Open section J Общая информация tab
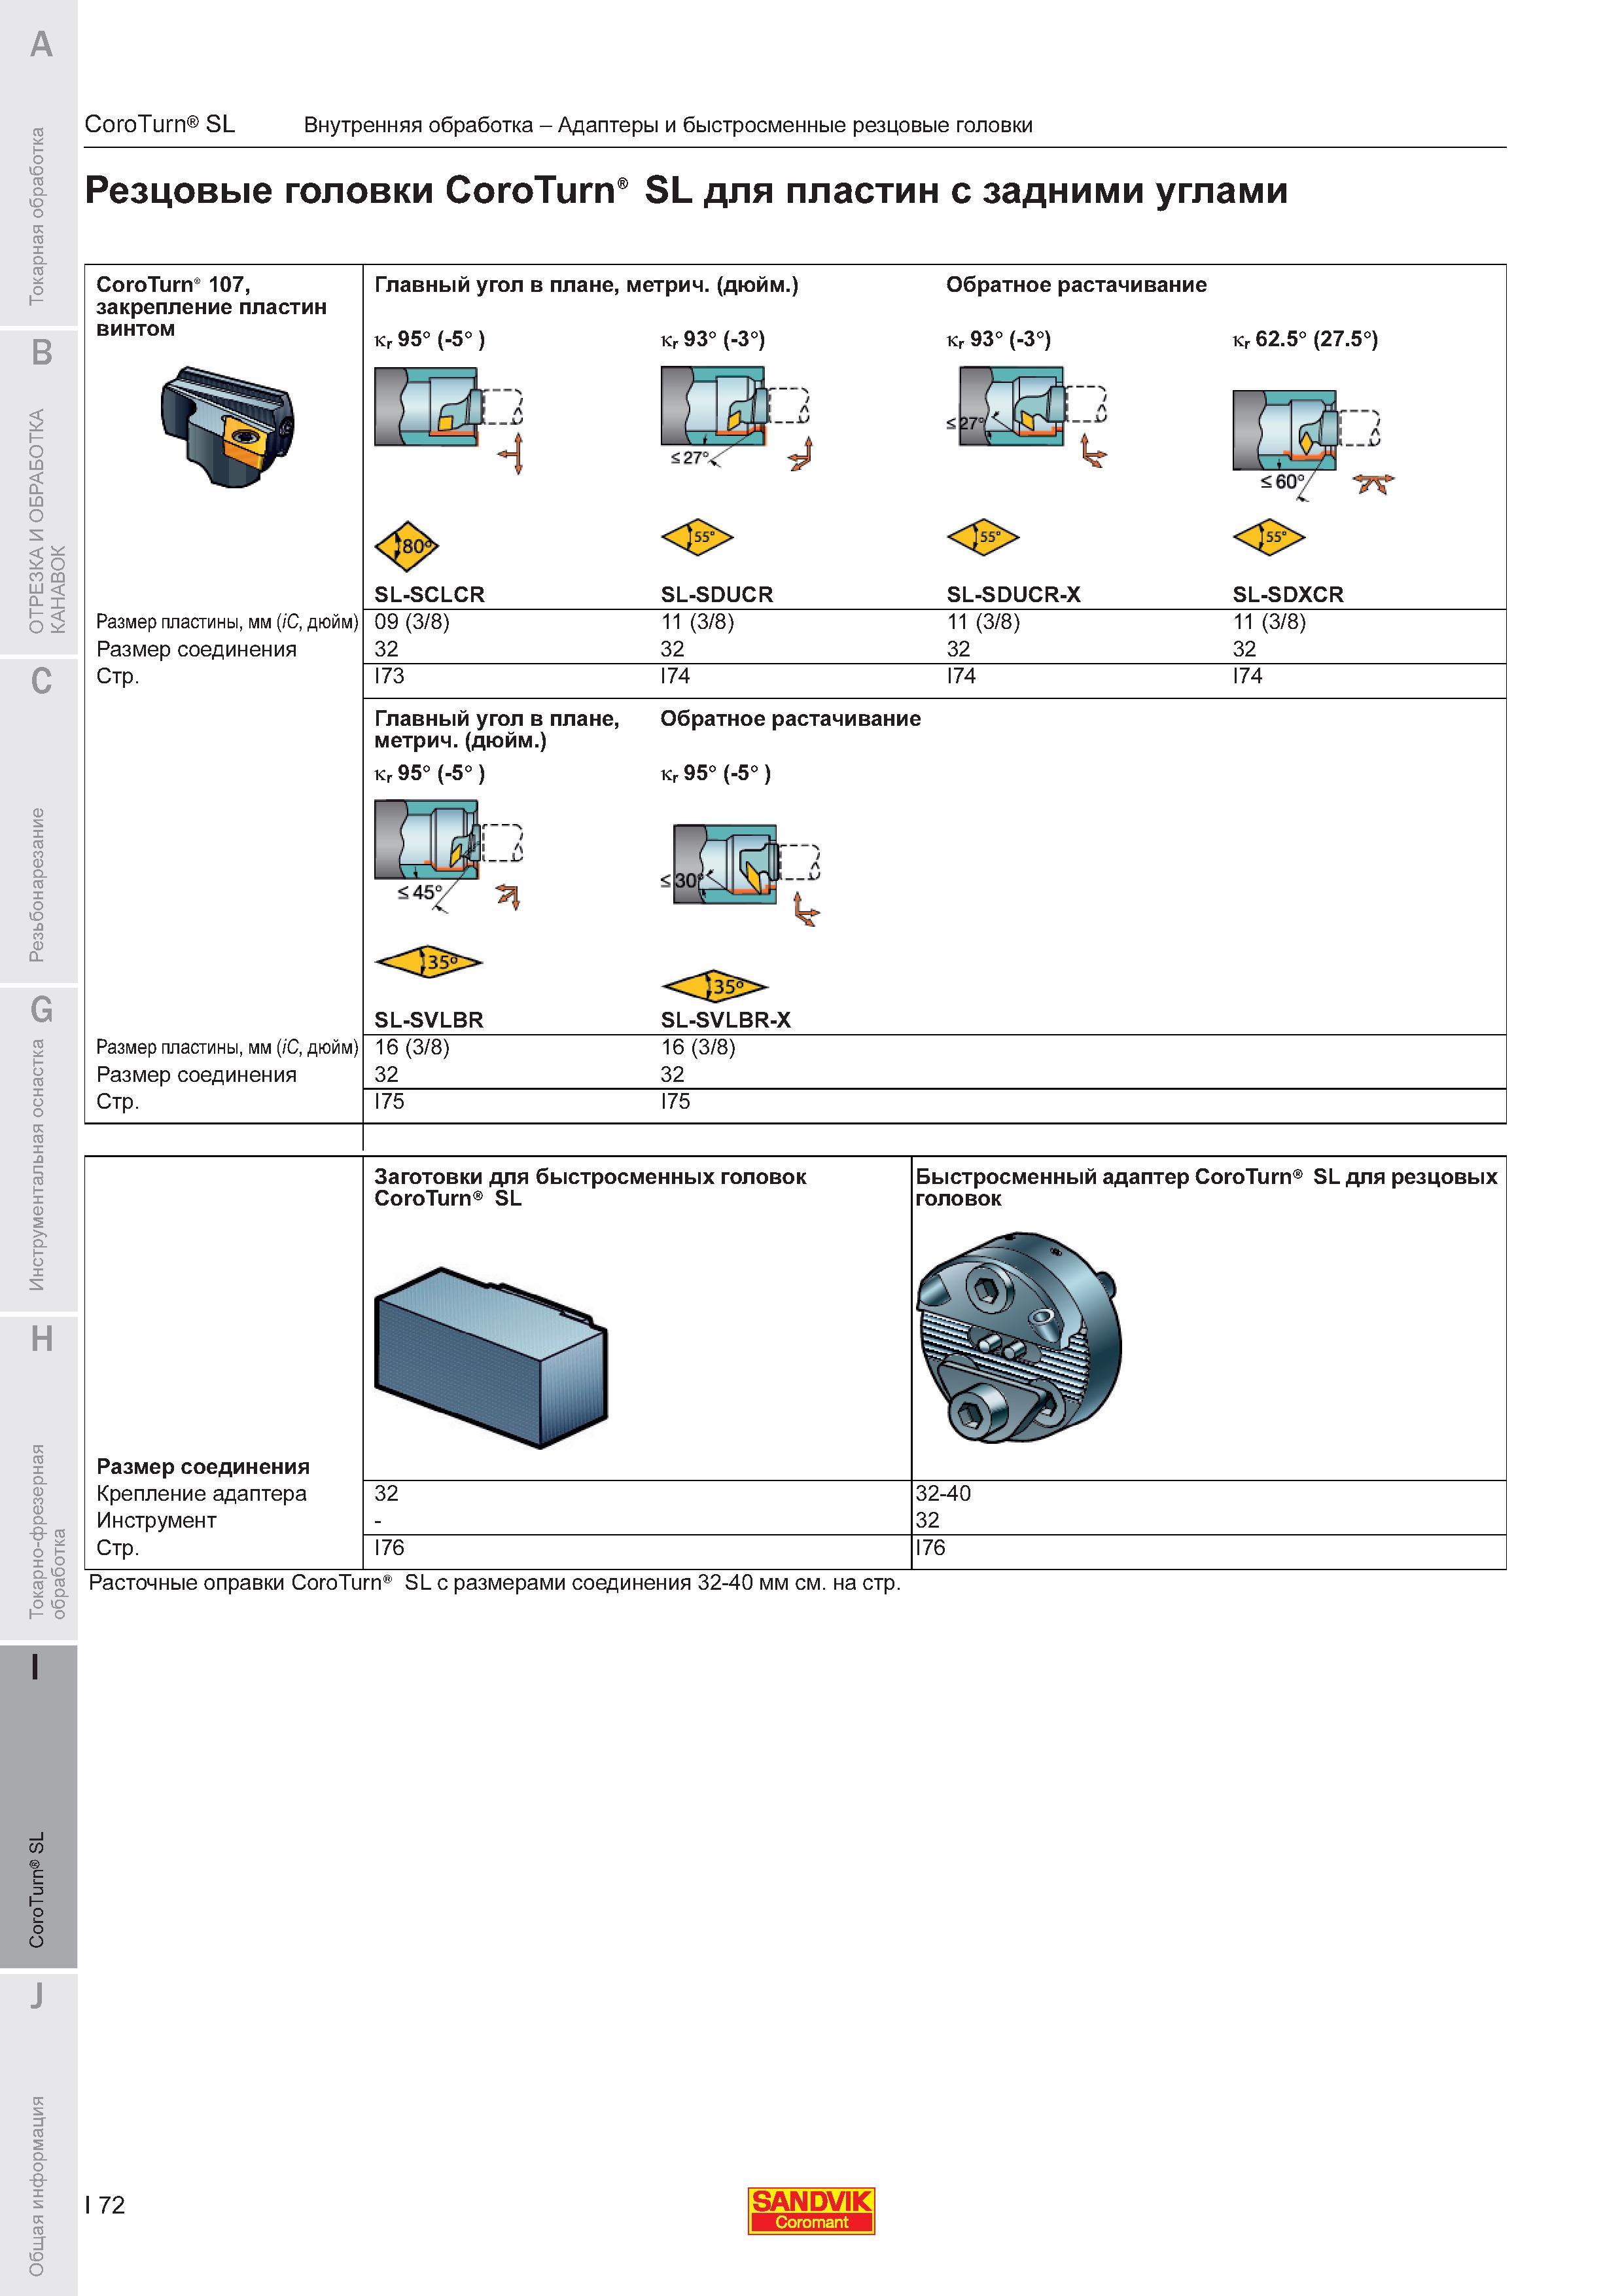The image size is (1622, 2296). pos(38,2134)
